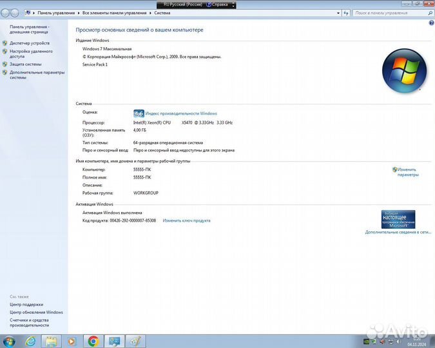Image resolution: width=435 pixels, height=348 pixels.
Task: Open Дополнительные параметры системы link
Action: 37,75
